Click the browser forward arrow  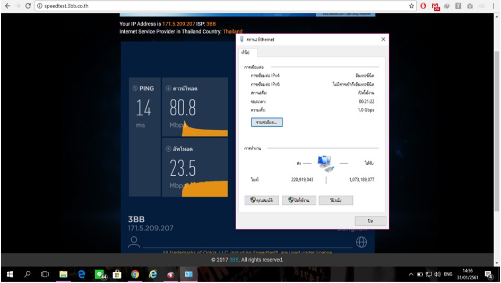pyautogui.click(x=18, y=6)
